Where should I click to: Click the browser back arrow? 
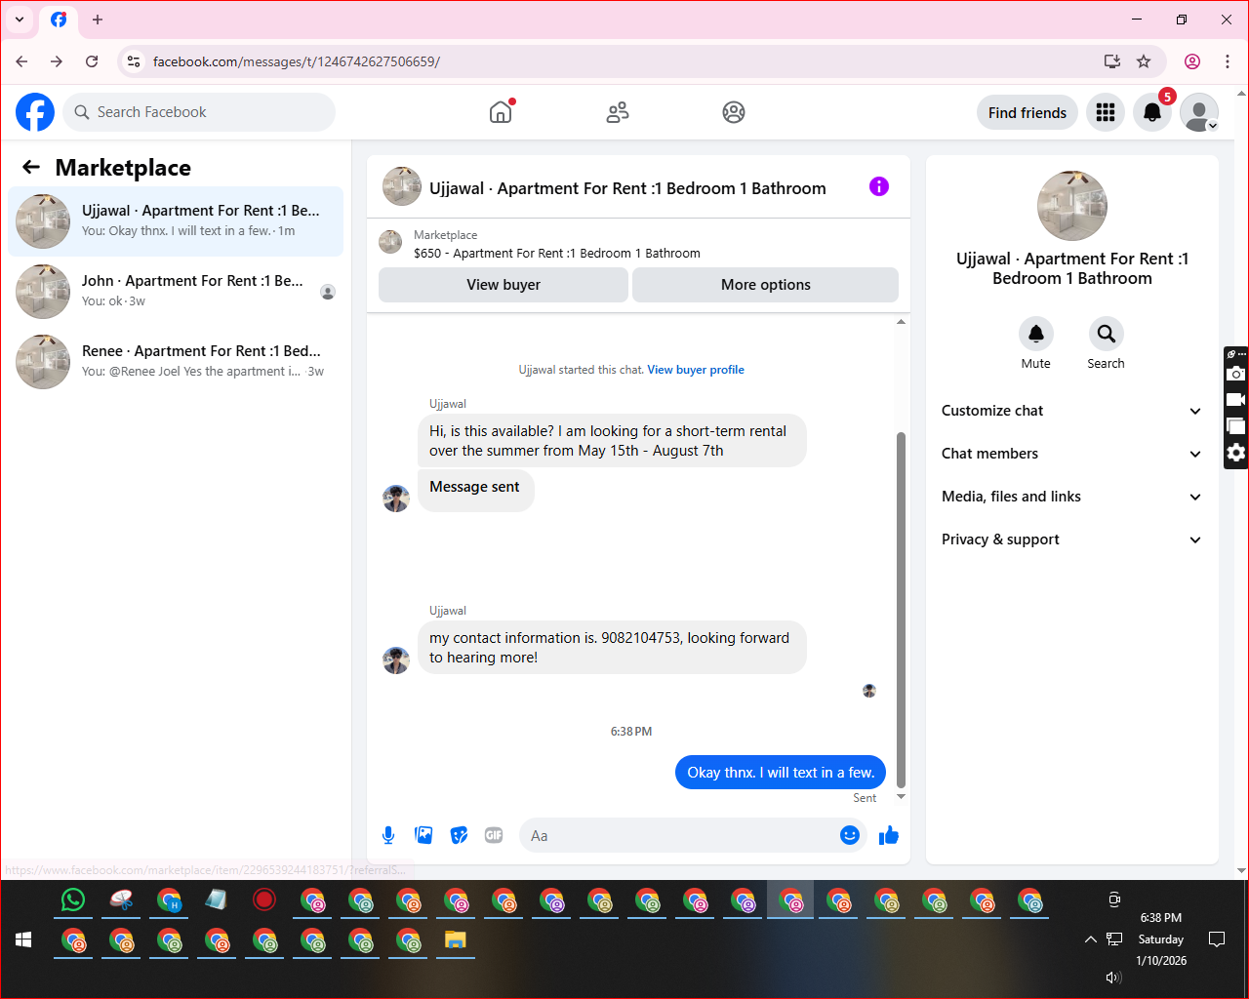click(x=21, y=61)
